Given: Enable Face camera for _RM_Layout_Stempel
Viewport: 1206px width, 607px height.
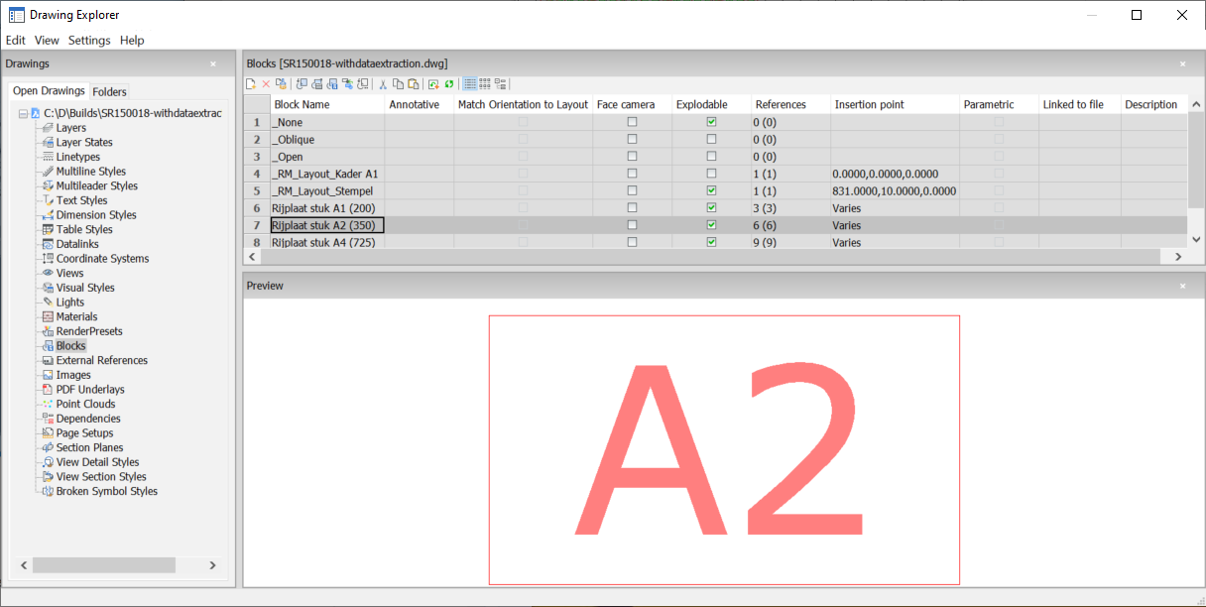Looking at the screenshot, I should (x=632, y=190).
